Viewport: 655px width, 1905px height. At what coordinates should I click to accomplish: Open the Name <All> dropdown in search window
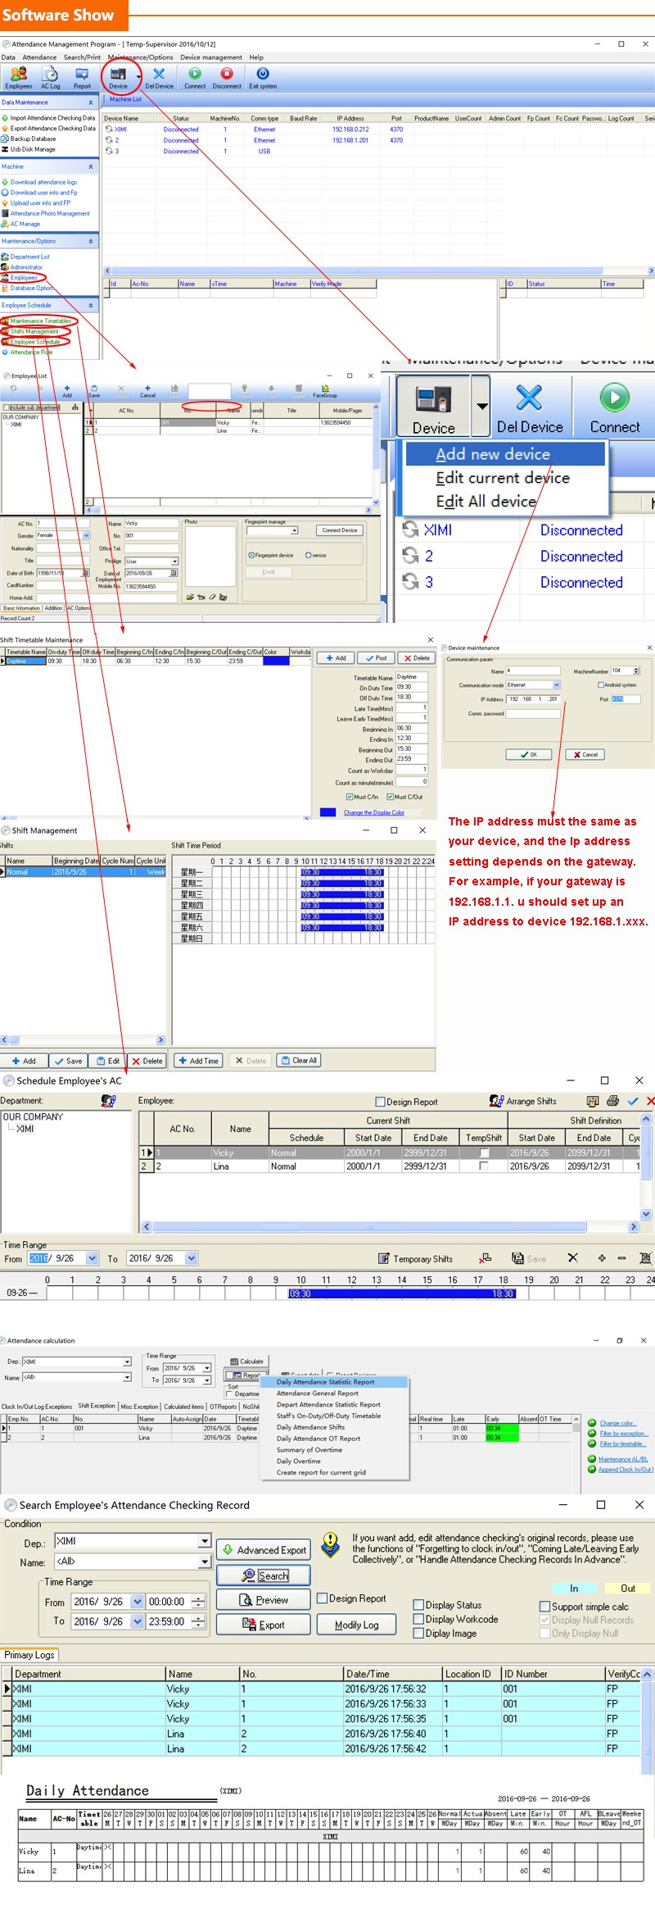(133, 1562)
